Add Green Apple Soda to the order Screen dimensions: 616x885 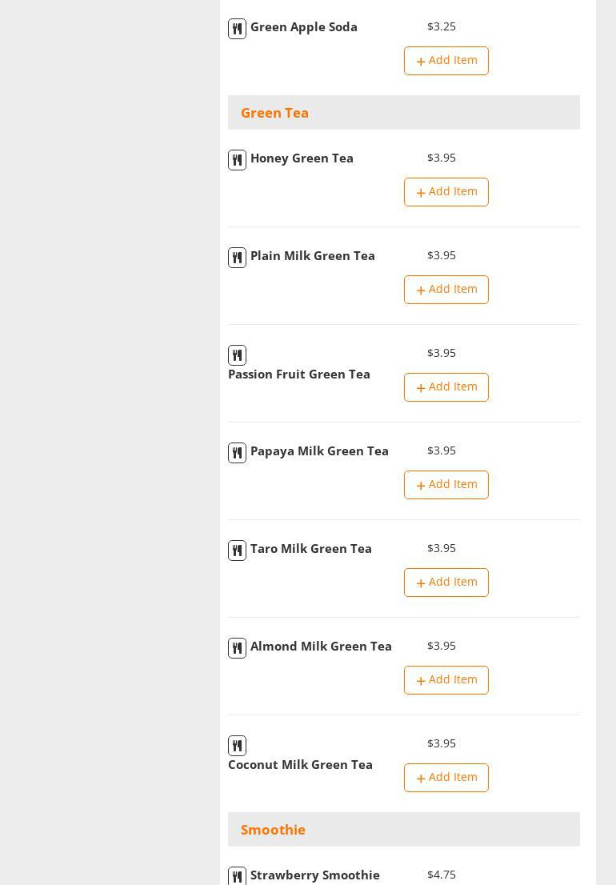(x=446, y=61)
